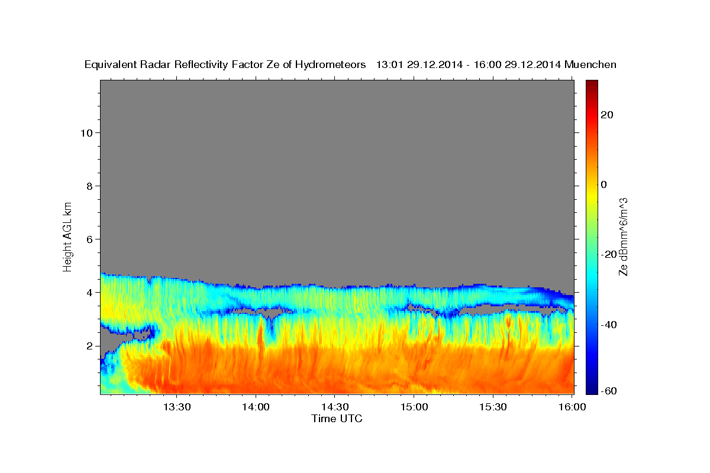Click the height tick label '2'
Viewport: 710px width, 473px height.
88,345
